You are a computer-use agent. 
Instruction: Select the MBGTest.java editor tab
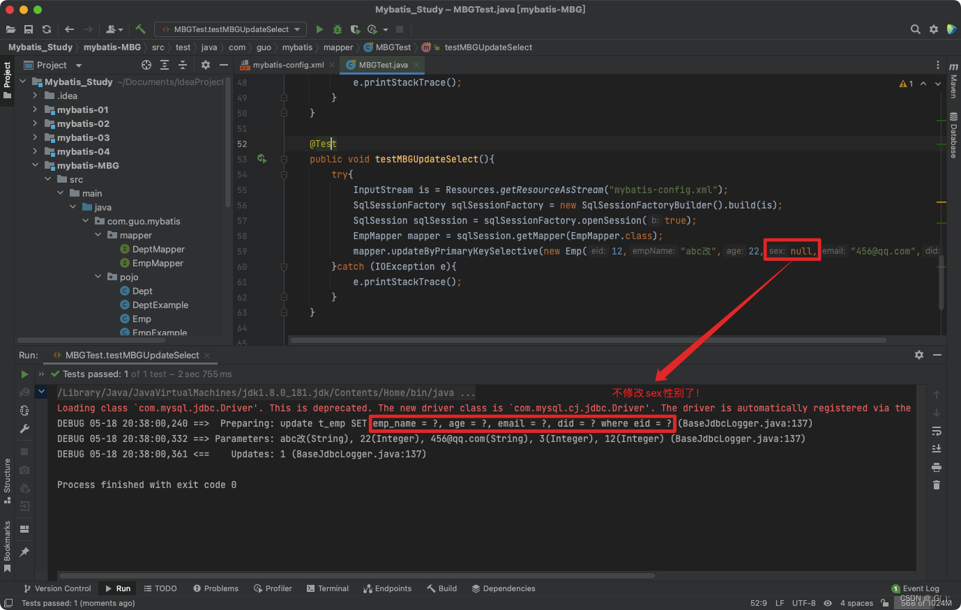[384, 65]
